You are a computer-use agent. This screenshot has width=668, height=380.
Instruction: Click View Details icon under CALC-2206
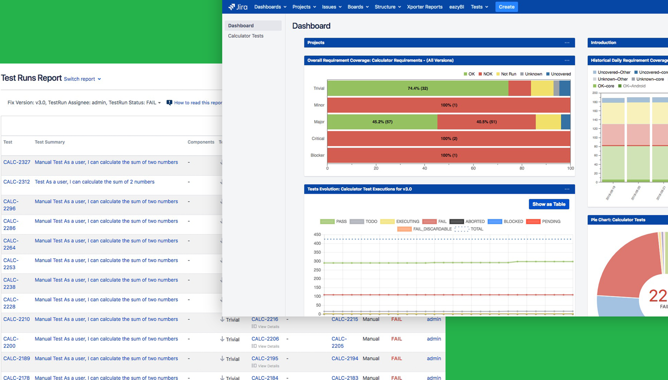254,346
